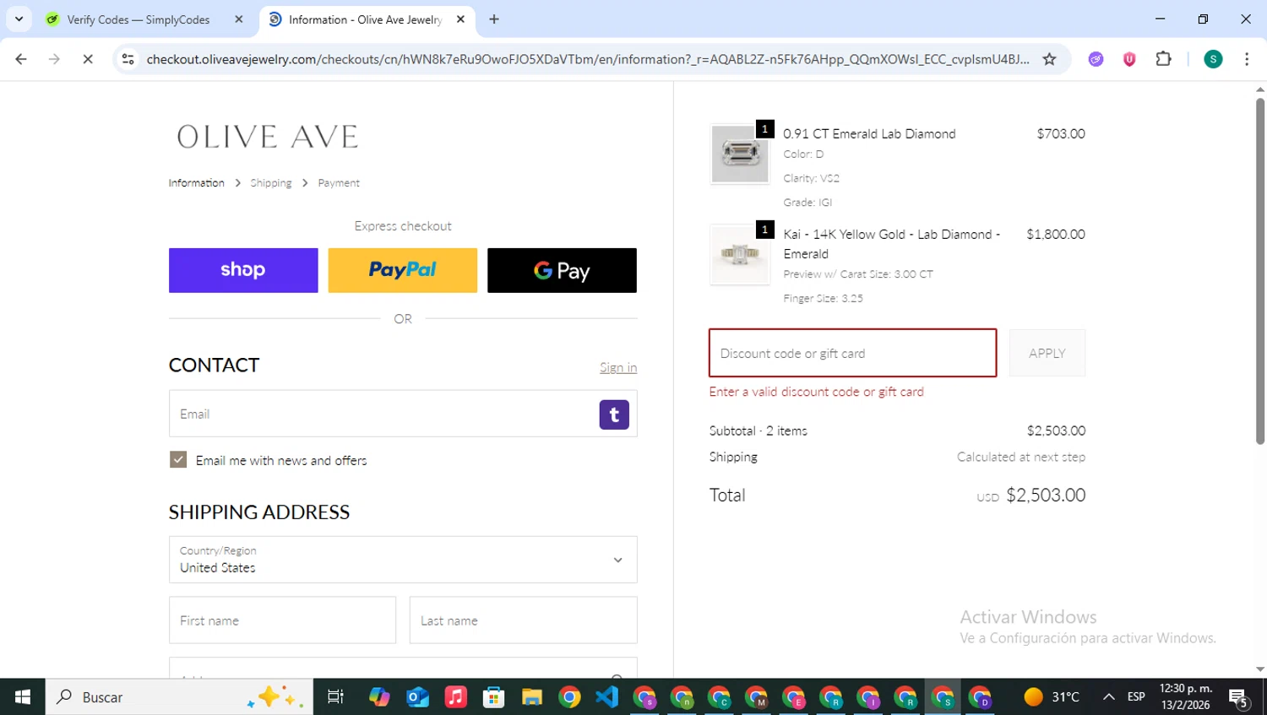Click the 'Calculated at next step' text
The image size is (1267, 715).
coord(1021,457)
